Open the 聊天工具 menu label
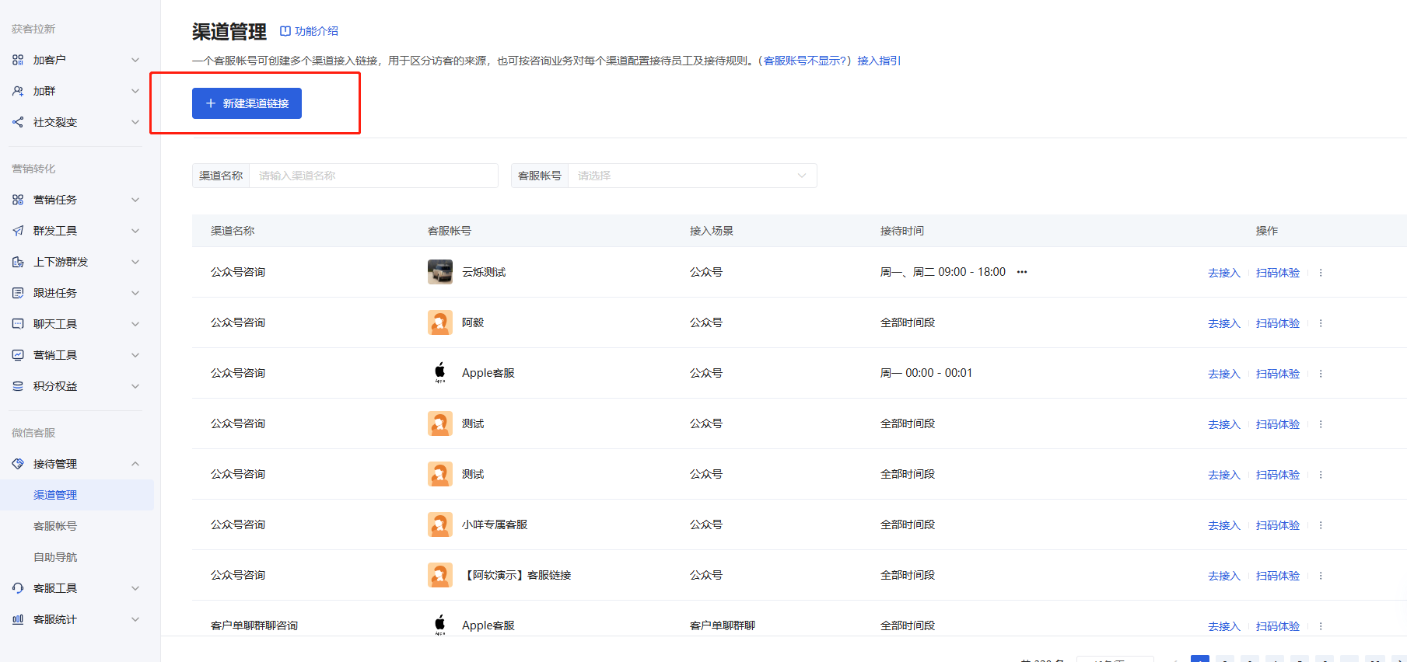The width and height of the screenshot is (1407, 662). point(55,324)
